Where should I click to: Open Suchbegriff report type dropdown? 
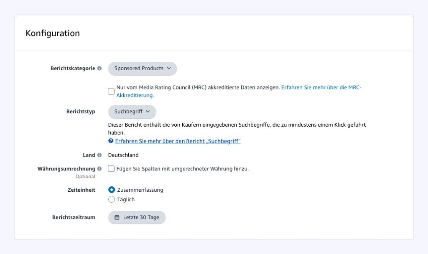point(132,112)
